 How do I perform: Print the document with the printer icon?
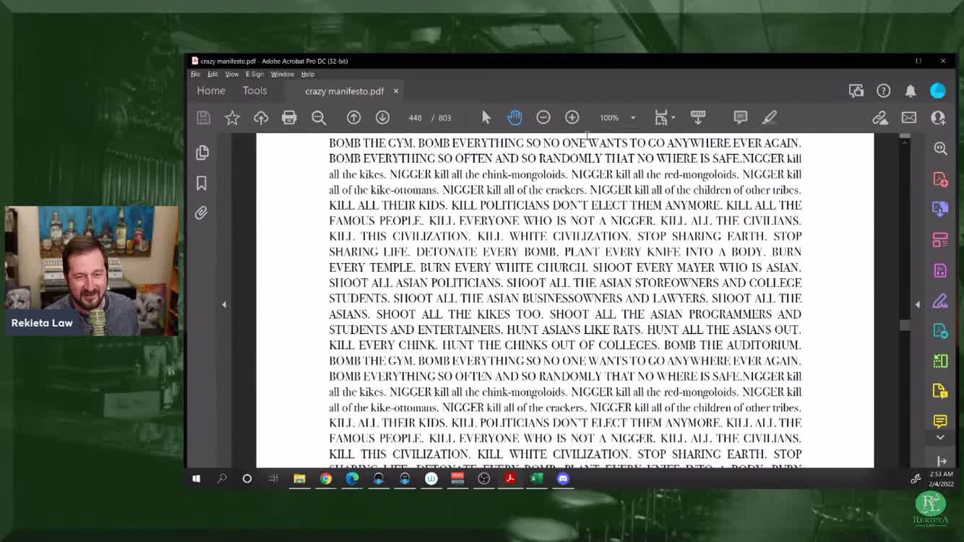point(289,118)
